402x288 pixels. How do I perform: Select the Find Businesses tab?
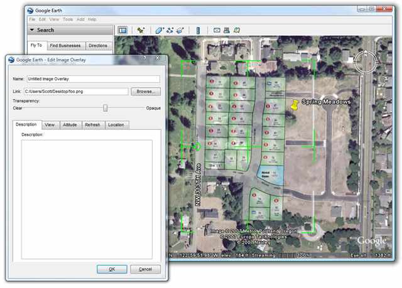tap(65, 46)
